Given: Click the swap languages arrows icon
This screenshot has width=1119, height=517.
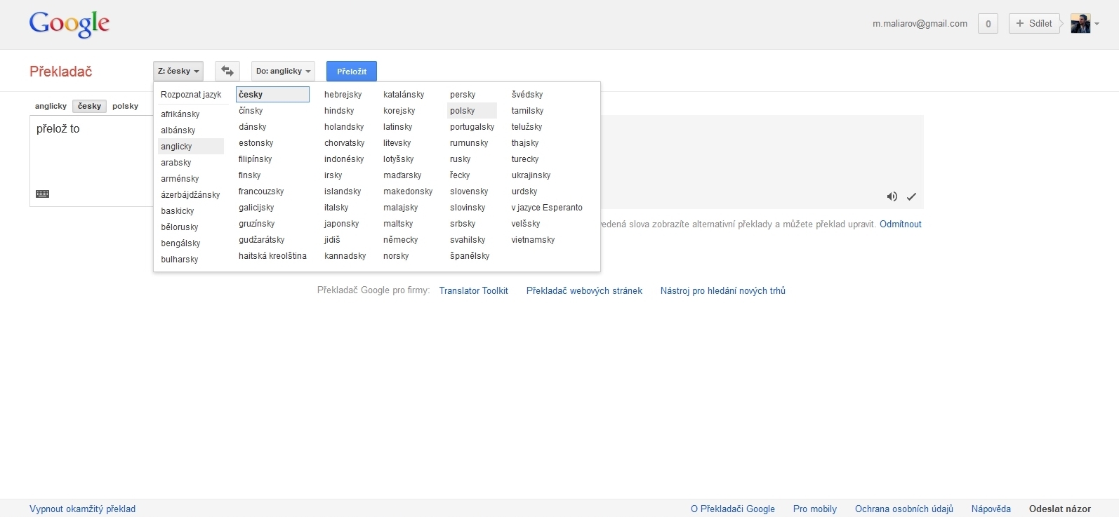Looking at the screenshot, I should coord(227,71).
